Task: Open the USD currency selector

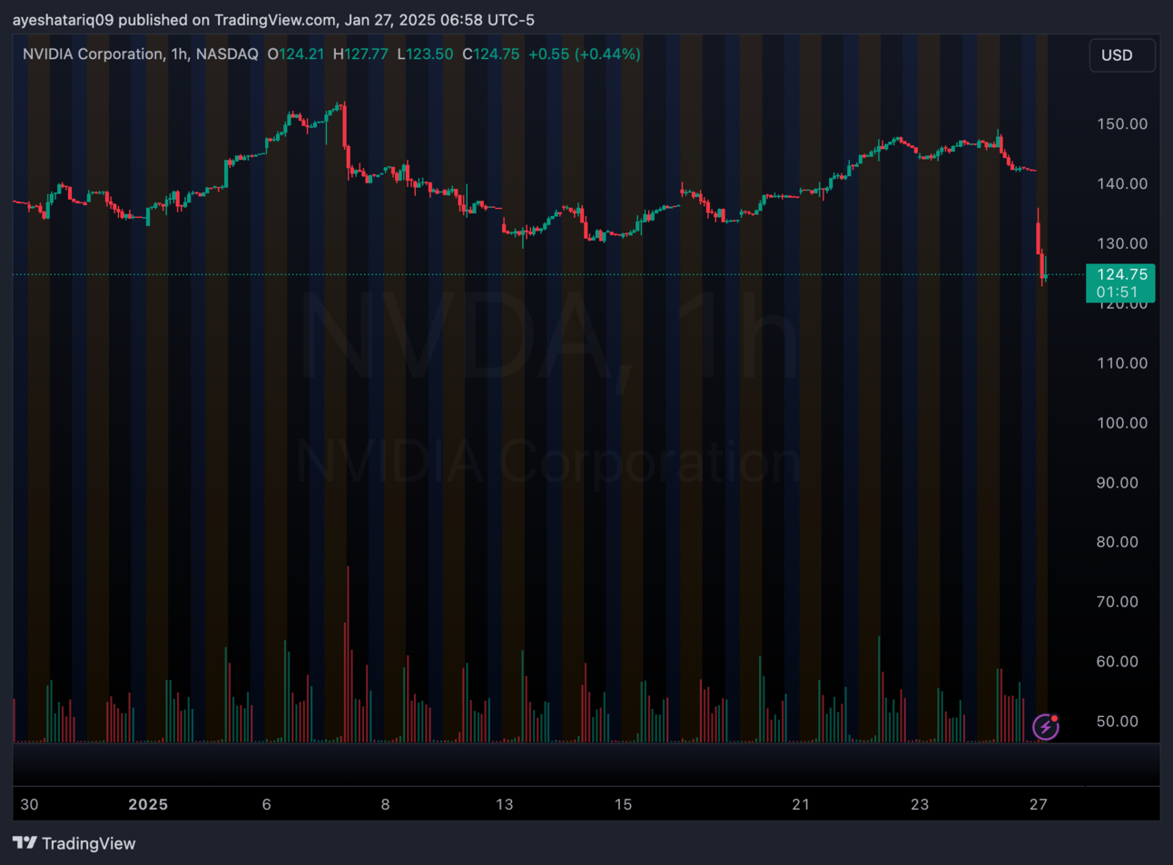Action: coord(1122,55)
